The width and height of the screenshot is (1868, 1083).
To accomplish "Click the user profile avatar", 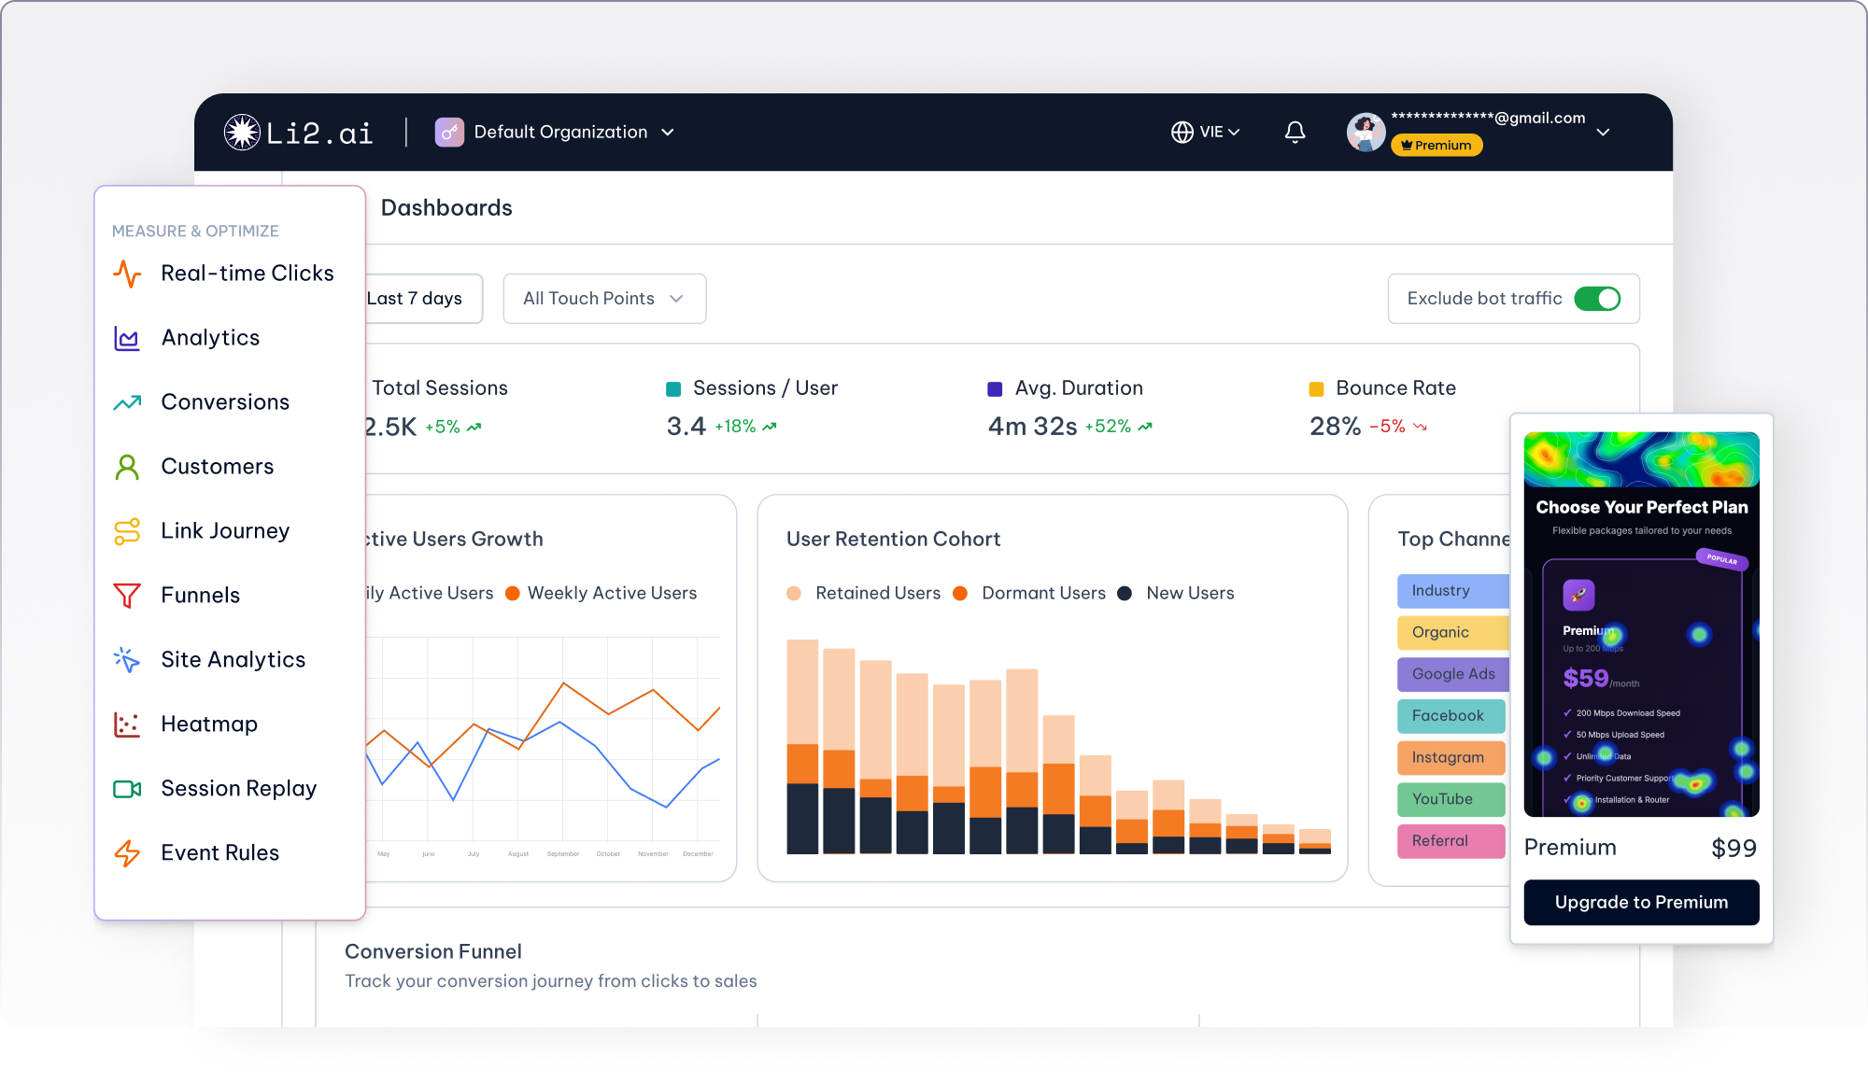I will (x=1366, y=133).
